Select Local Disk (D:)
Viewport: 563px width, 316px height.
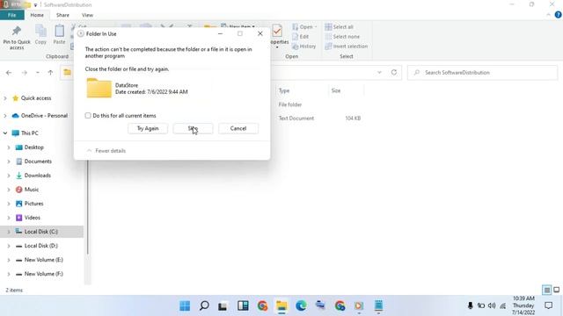click(x=41, y=246)
